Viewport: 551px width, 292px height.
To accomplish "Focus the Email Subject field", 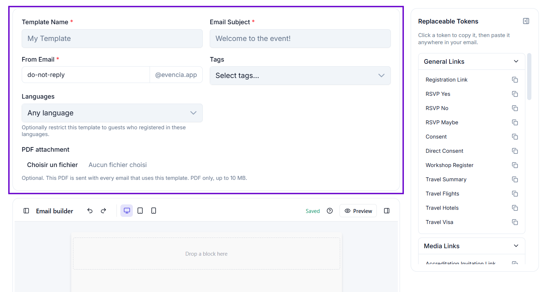I will tap(300, 38).
